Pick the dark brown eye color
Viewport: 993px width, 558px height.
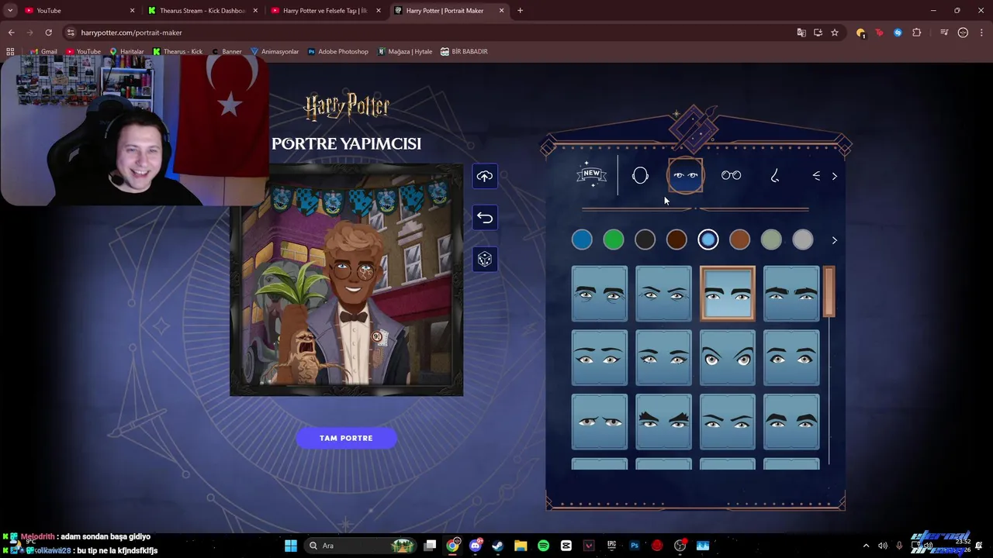click(x=676, y=240)
